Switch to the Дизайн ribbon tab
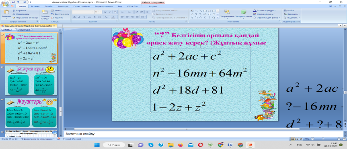 (x=48, y=6)
